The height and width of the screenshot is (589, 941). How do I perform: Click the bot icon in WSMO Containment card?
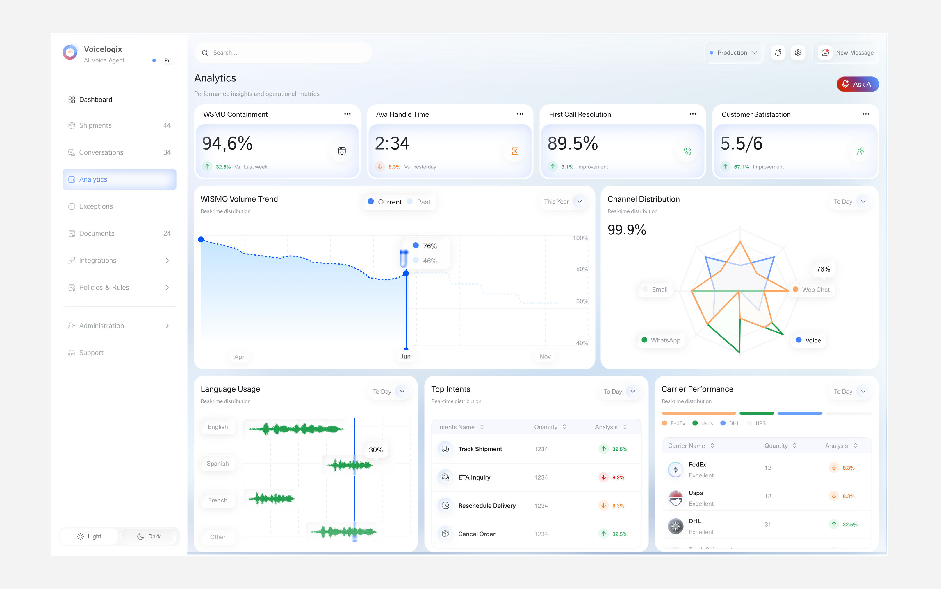pos(342,151)
